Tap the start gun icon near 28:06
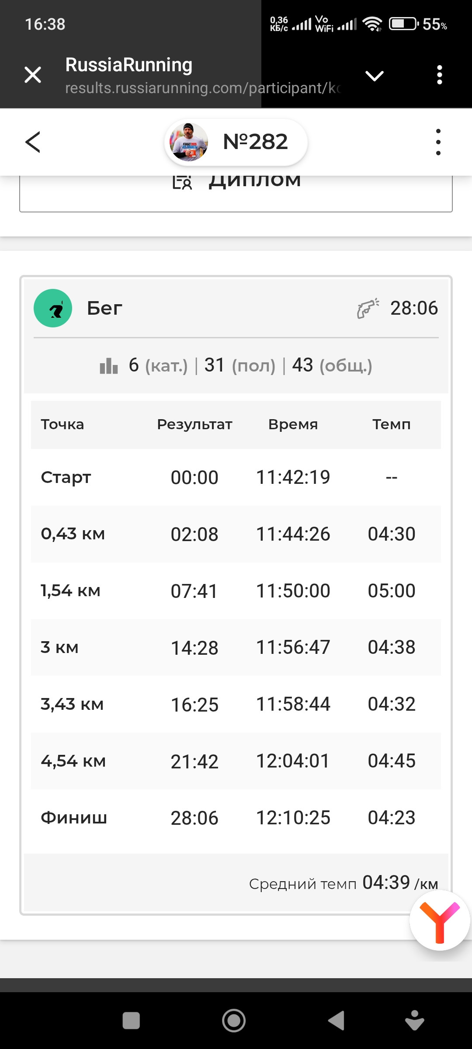Viewport: 472px width, 1049px height. [368, 308]
